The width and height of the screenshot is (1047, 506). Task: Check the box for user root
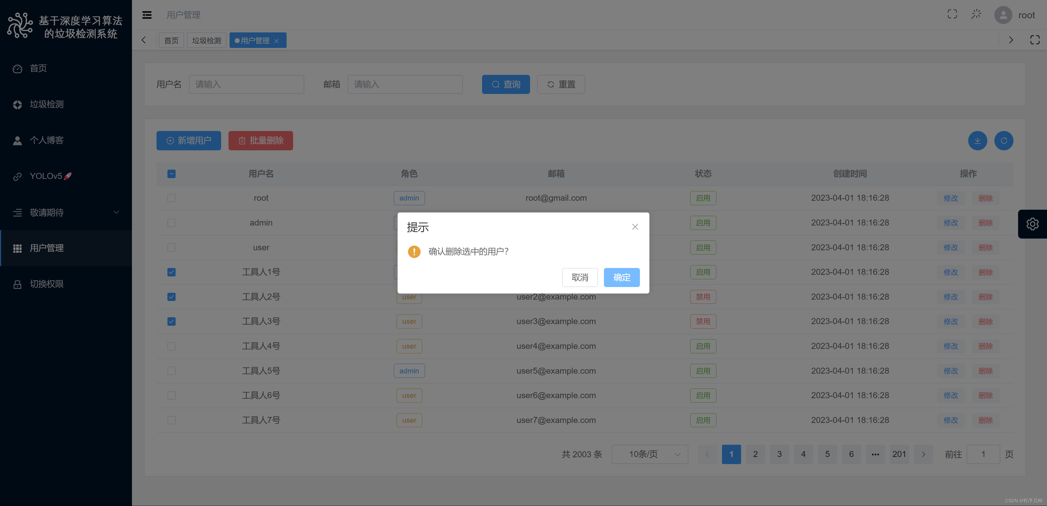click(172, 198)
